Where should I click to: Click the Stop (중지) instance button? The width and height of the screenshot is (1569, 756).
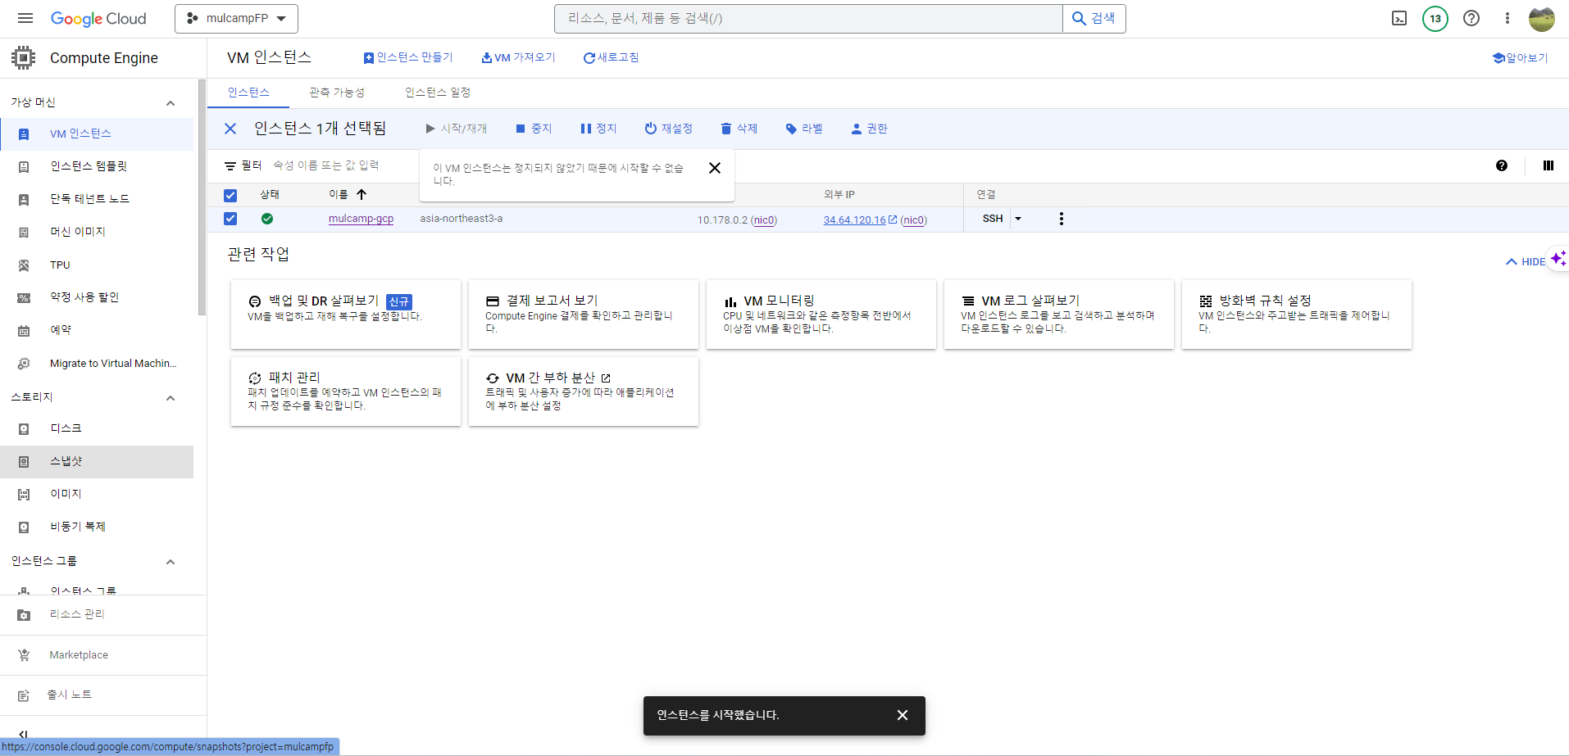point(534,129)
